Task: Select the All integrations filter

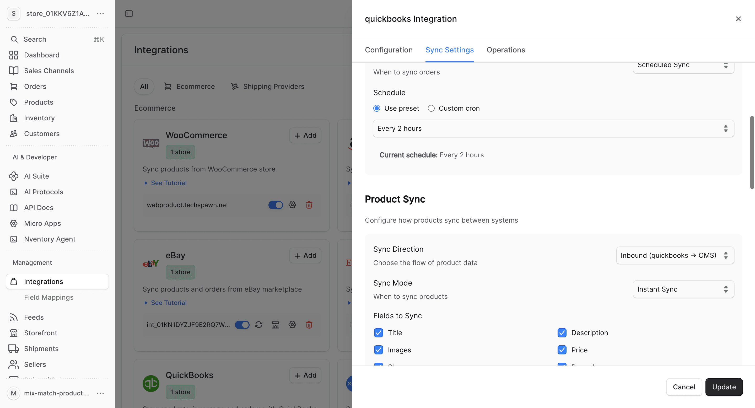Action: click(x=144, y=87)
